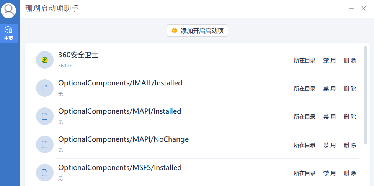Delete the 360安全卫士 startup entry
Screen dimensions: 374x186
click(350, 60)
